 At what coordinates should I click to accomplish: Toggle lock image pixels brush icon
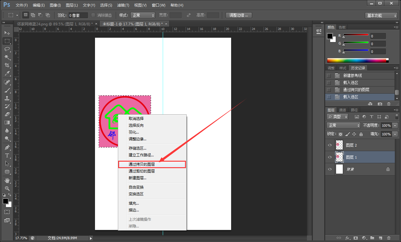click(x=347, y=134)
